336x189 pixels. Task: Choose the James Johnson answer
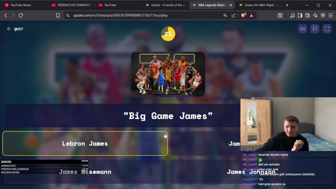coord(251,172)
